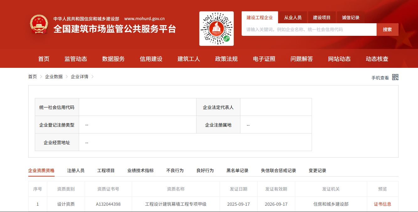
Task: Click the 企业数据 breadcrumb link
Action: click(54, 77)
